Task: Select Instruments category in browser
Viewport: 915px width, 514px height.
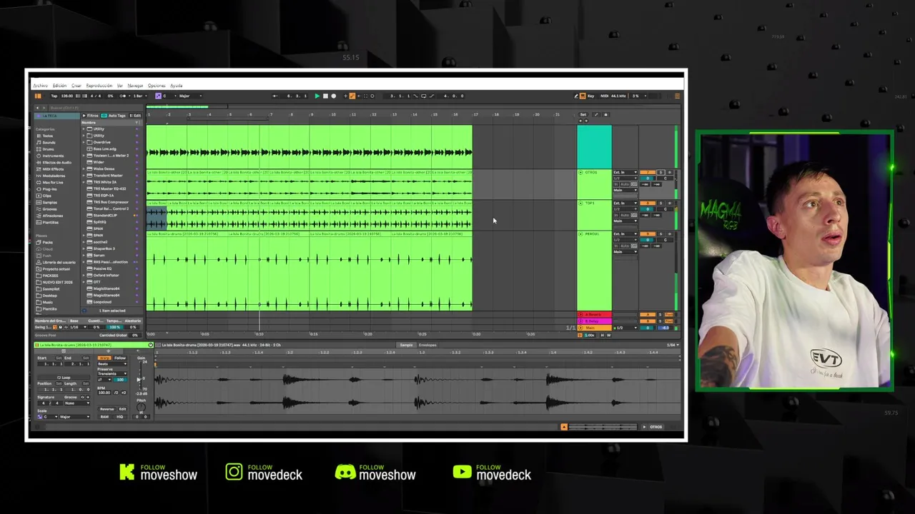Action: (x=53, y=156)
